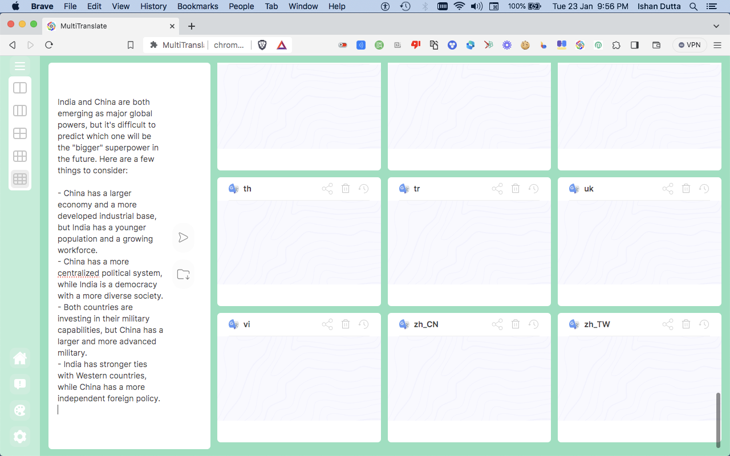The image size is (730, 456).
Task: Select the Google Translate icon on th card
Action: [x=233, y=188]
